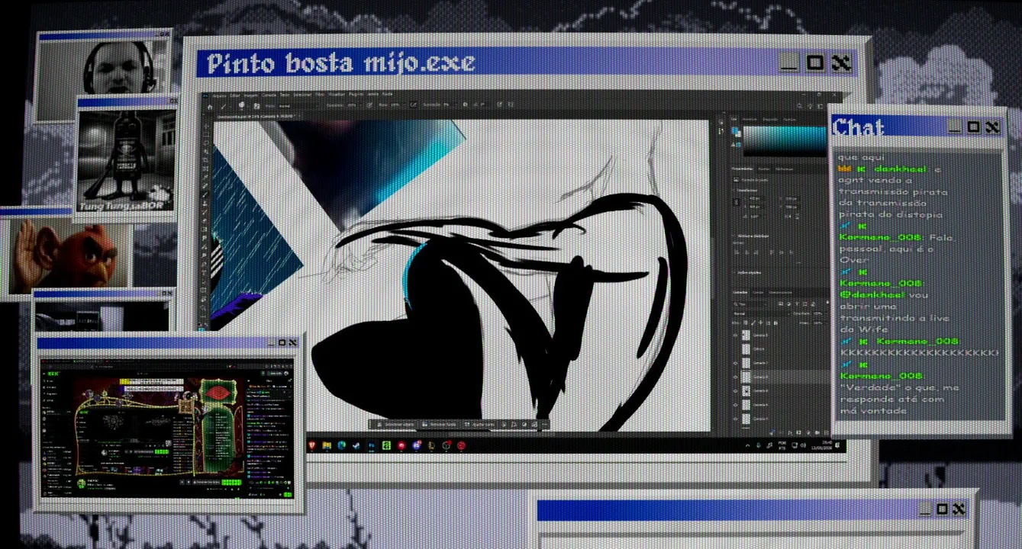
Task: Click the clock on the Windows taskbar
Action: pyautogui.click(x=821, y=445)
